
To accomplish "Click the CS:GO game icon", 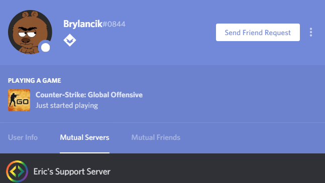I will 19,100.
